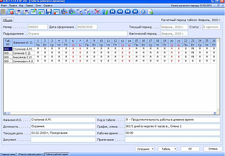
Task: Open the Вид menu
Action: (x=21, y=6)
